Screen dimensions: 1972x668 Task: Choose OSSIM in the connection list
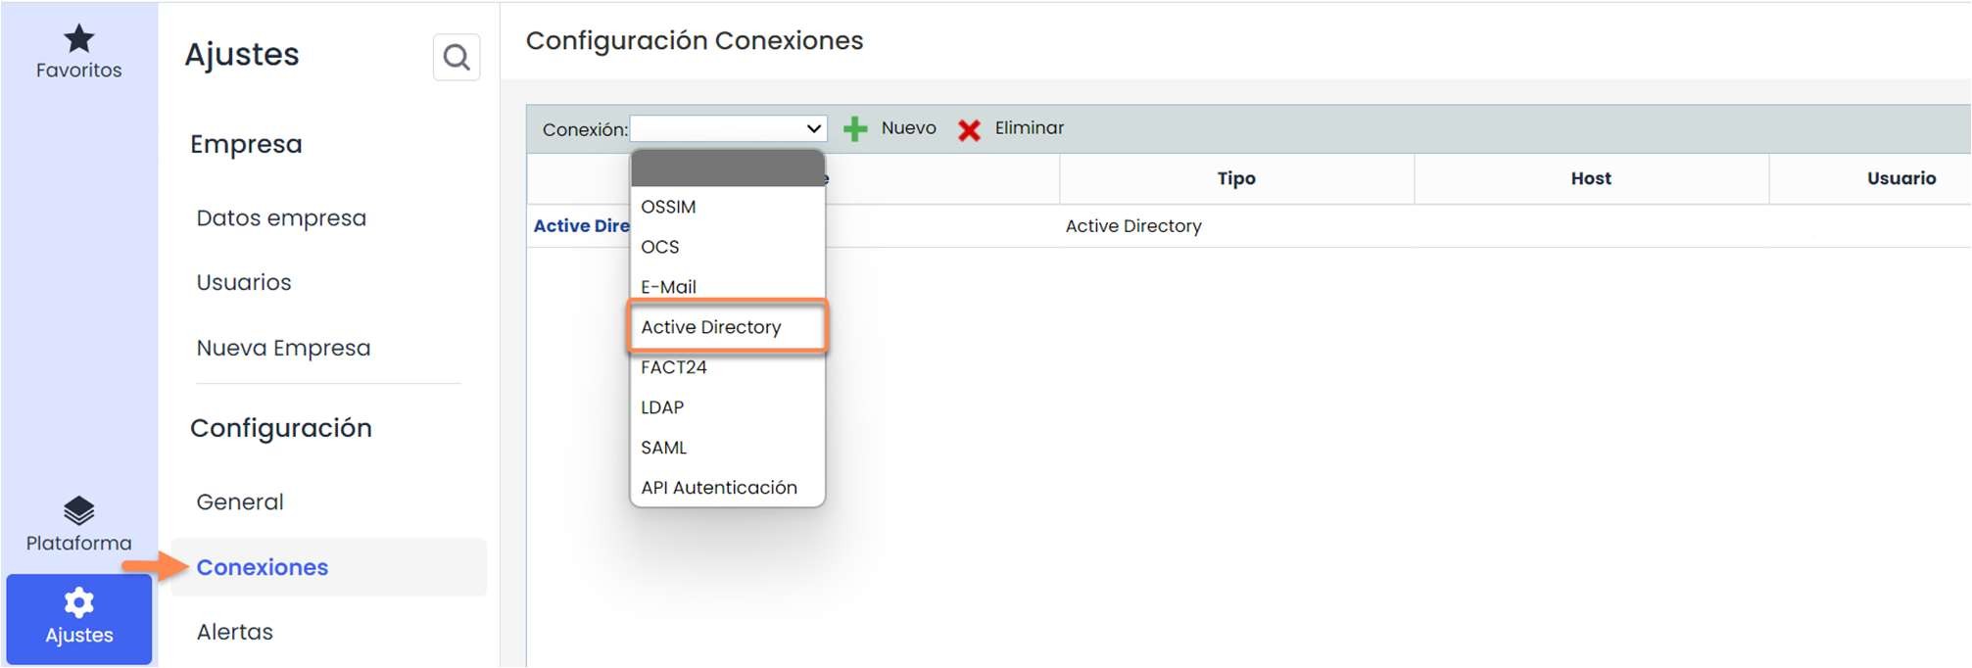coord(668,207)
